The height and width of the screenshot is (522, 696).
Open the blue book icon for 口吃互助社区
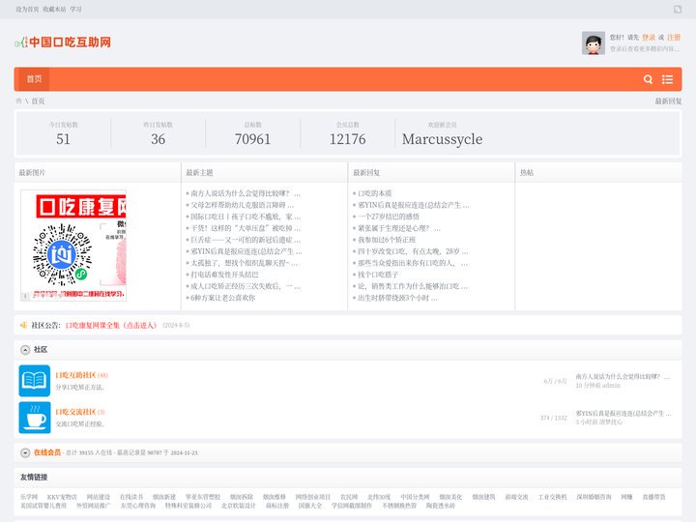coord(35,381)
